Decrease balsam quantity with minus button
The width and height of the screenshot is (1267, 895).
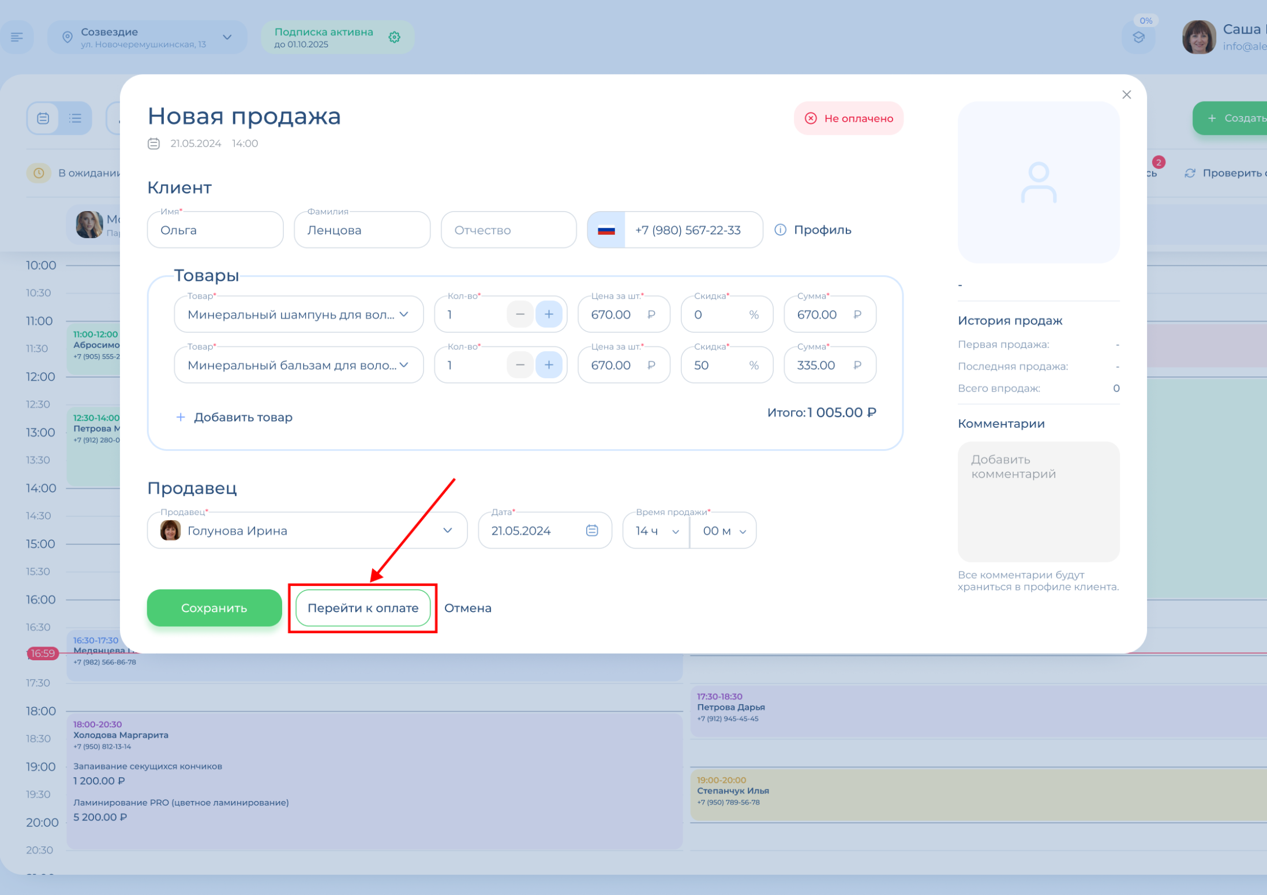[520, 365]
